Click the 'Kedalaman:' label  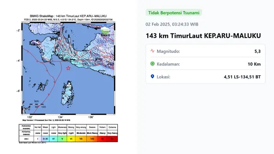(x=168, y=64)
